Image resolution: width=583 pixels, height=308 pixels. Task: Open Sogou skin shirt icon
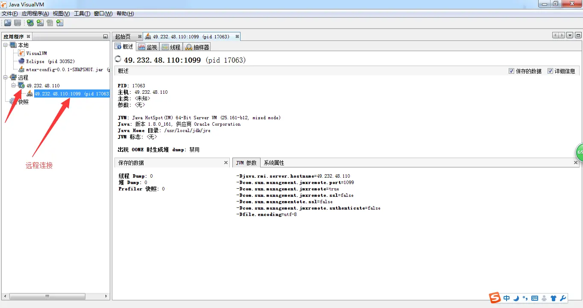point(554,298)
